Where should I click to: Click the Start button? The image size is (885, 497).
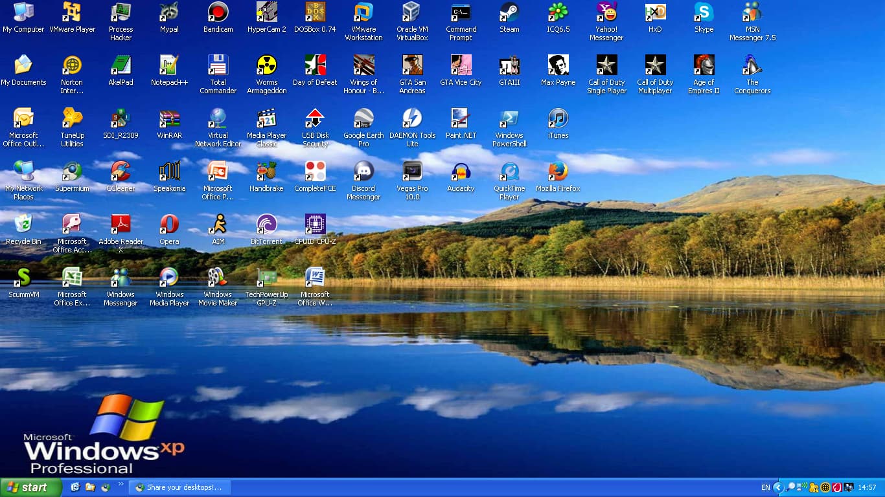pos(30,487)
